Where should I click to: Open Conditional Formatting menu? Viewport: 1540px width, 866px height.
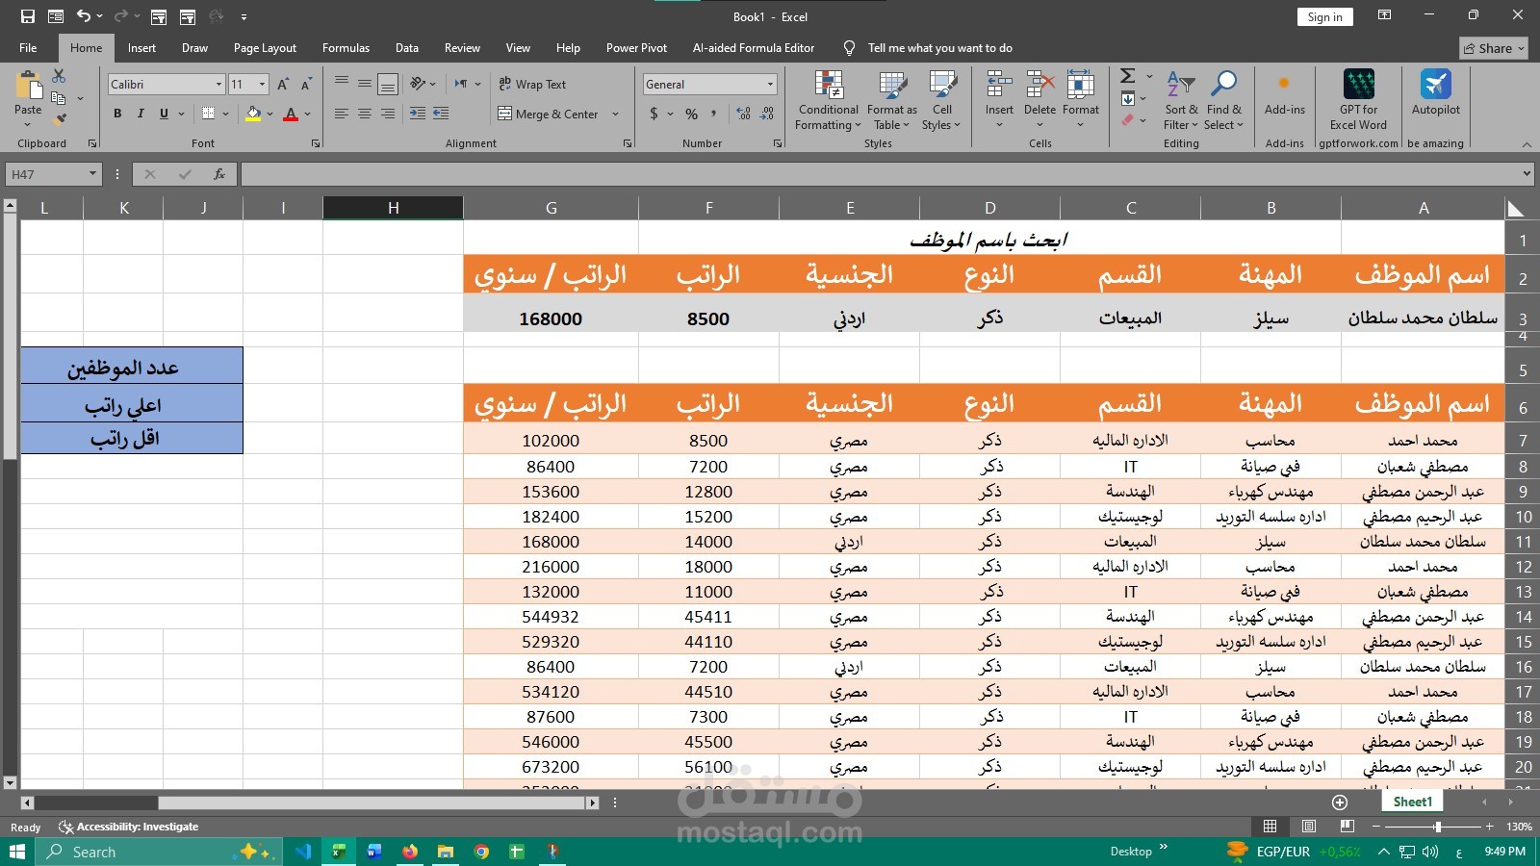pos(828,100)
